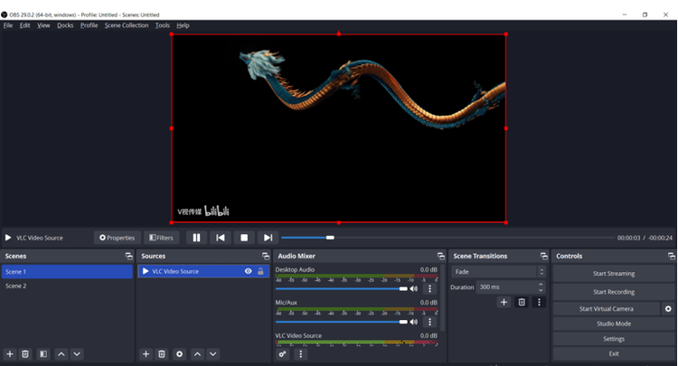Open advanced audio properties gears icon

point(283,354)
